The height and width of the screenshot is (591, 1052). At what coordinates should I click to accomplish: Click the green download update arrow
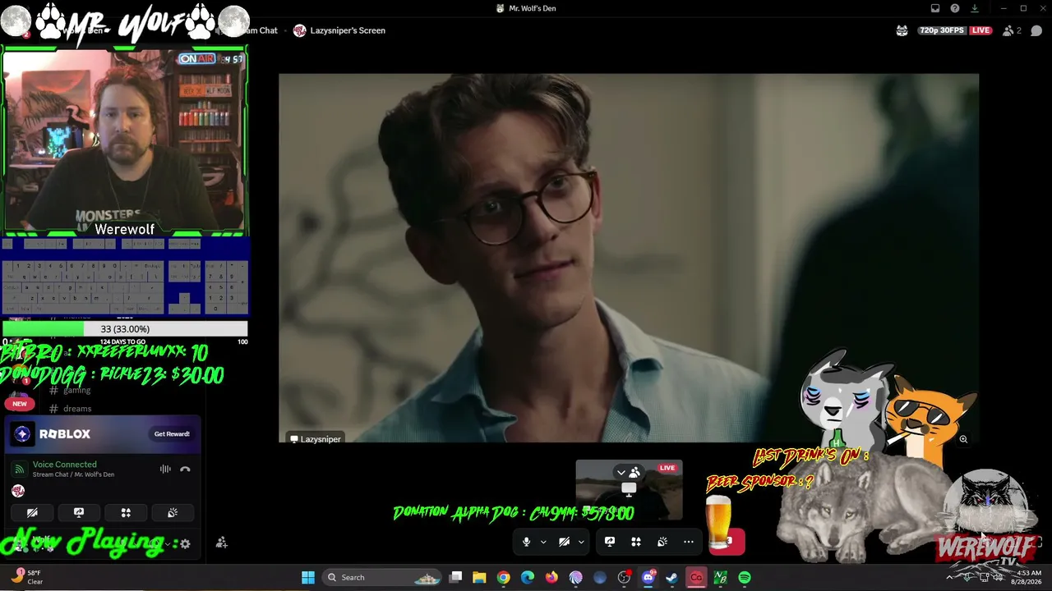(975, 8)
